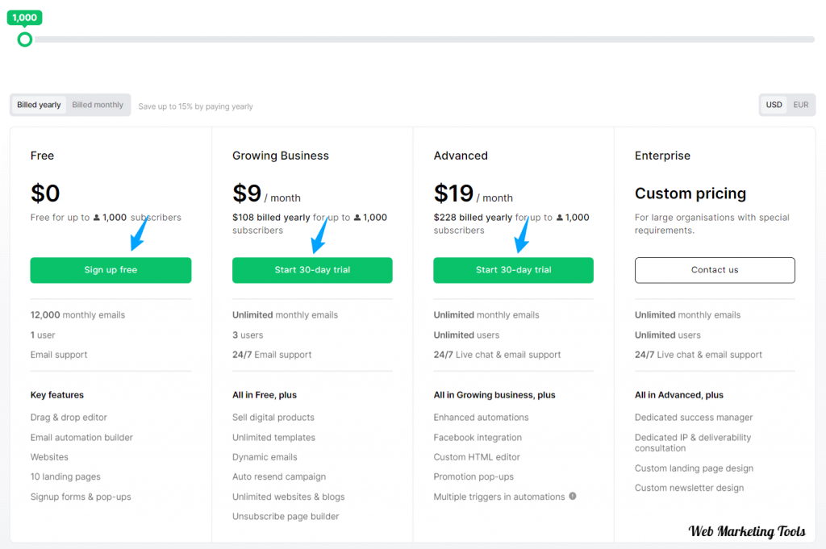Image resolution: width=826 pixels, height=549 pixels.
Task: Click 'Auto resend campaign' feature
Action: tap(279, 477)
